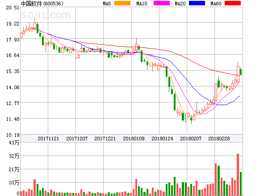Click the 20180207 date marker
Screen dimensions: 268x196
191,139
